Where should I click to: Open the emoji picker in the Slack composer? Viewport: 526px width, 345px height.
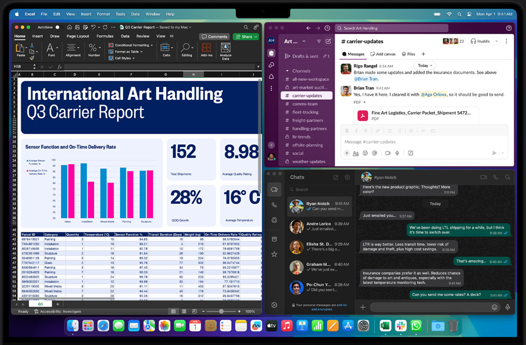pyautogui.click(x=365, y=152)
